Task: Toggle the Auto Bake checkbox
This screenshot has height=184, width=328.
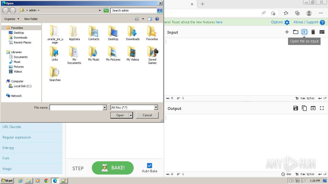Action: pos(150,166)
